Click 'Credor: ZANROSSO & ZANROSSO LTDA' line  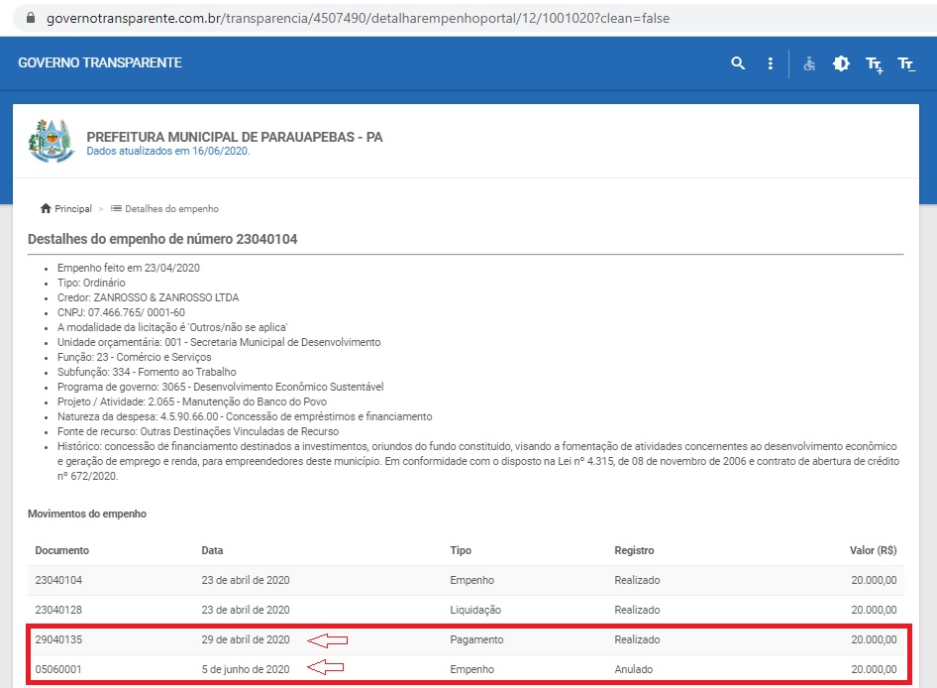click(x=148, y=298)
